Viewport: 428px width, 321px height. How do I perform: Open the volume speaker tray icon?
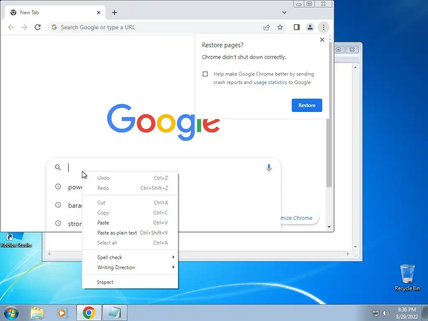point(386,313)
